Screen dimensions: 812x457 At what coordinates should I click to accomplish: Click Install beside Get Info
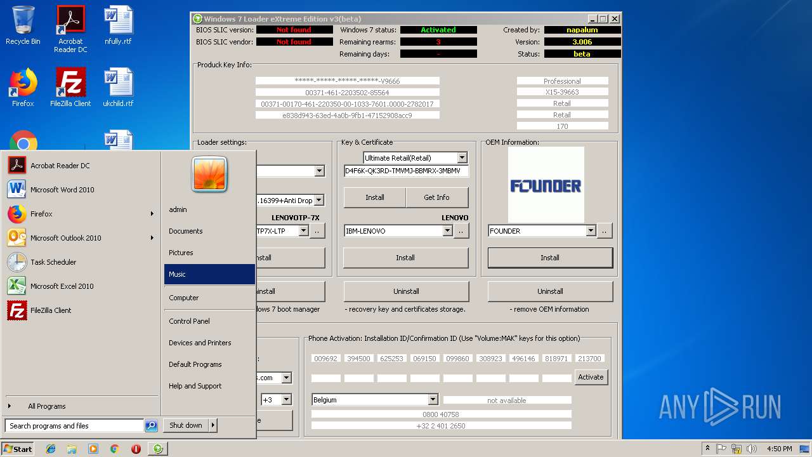(375, 197)
